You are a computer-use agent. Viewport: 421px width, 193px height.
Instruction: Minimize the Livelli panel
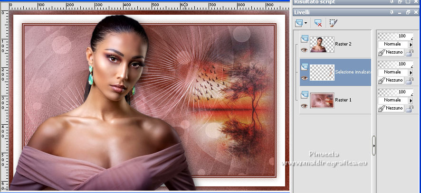(400, 13)
